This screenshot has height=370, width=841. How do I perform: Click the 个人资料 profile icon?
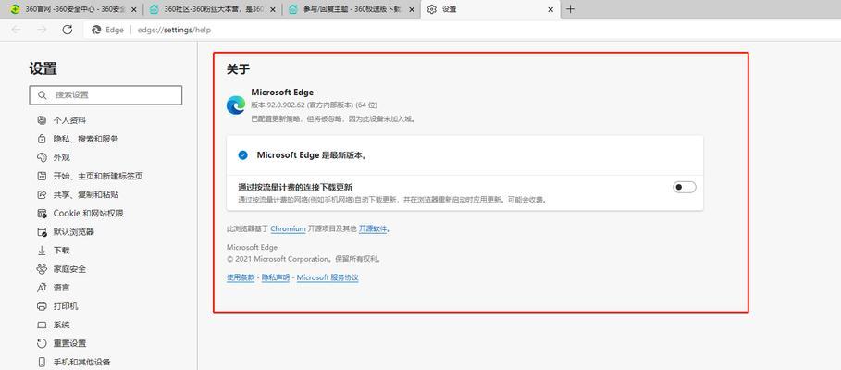click(x=42, y=120)
